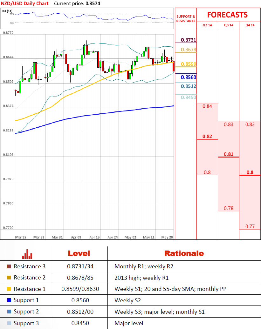Click the Apr 08 date axis label

76,237
